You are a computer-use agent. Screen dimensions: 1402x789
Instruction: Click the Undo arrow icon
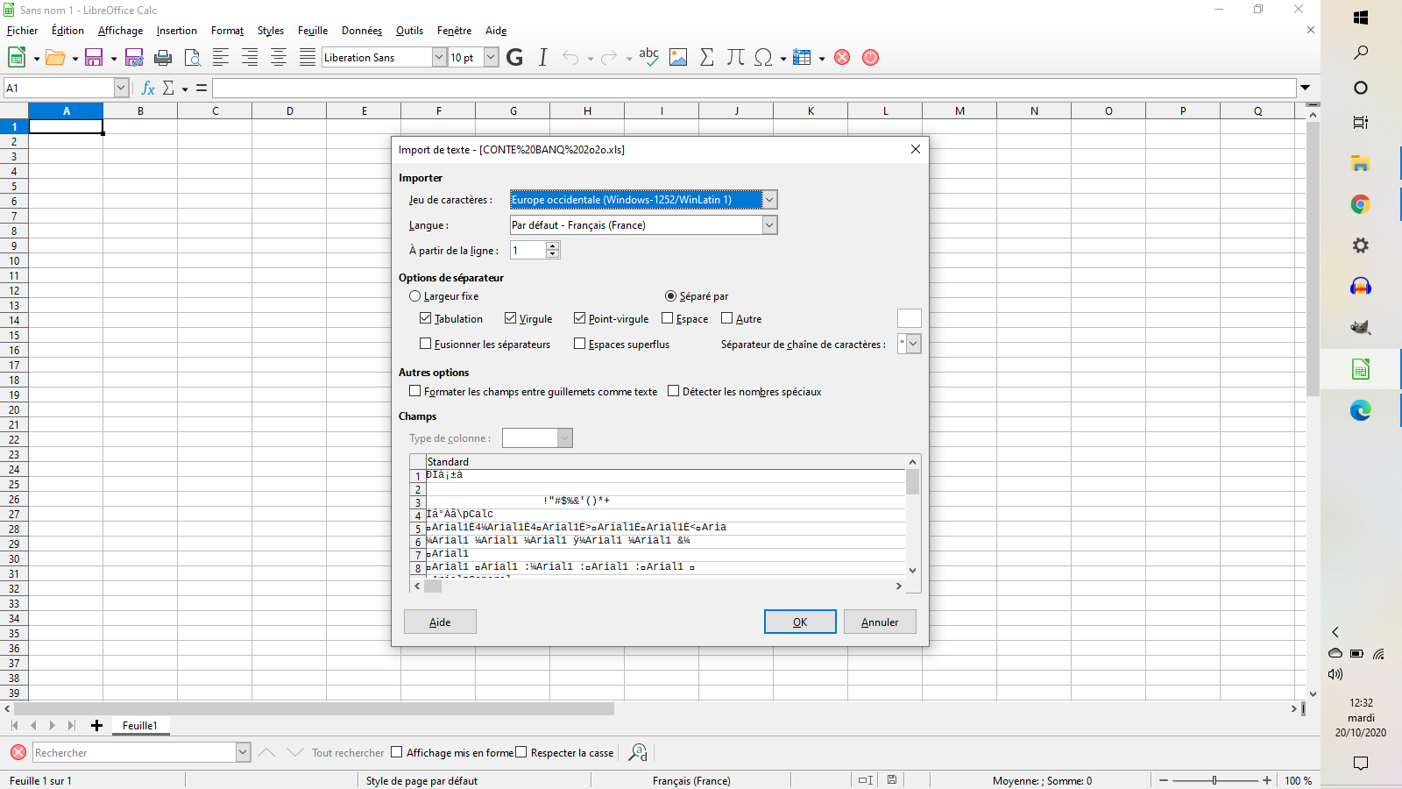coord(570,57)
